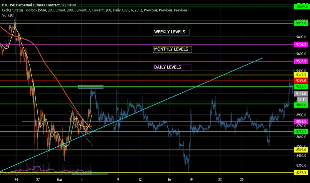The width and height of the screenshot is (310, 183).
Task: Click the 8360.0 price axis value
Action: click(301, 165)
